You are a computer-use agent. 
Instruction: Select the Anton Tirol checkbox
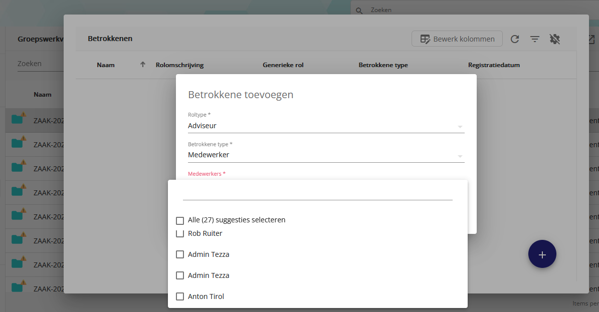click(x=180, y=296)
